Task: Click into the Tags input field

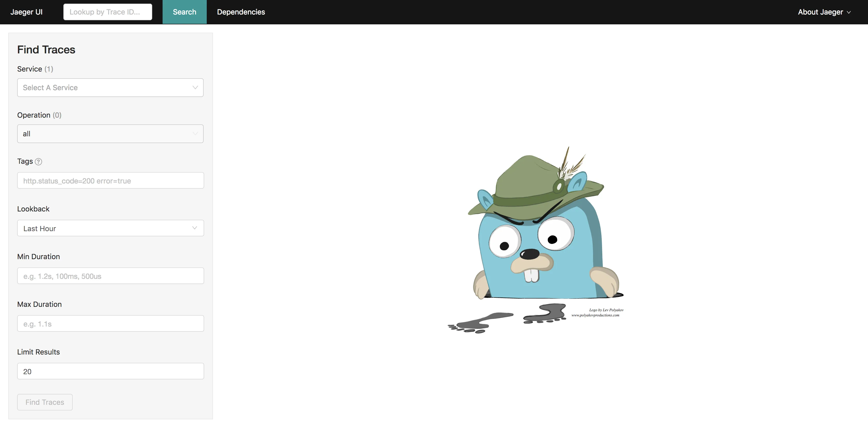Action: pyautogui.click(x=110, y=181)
